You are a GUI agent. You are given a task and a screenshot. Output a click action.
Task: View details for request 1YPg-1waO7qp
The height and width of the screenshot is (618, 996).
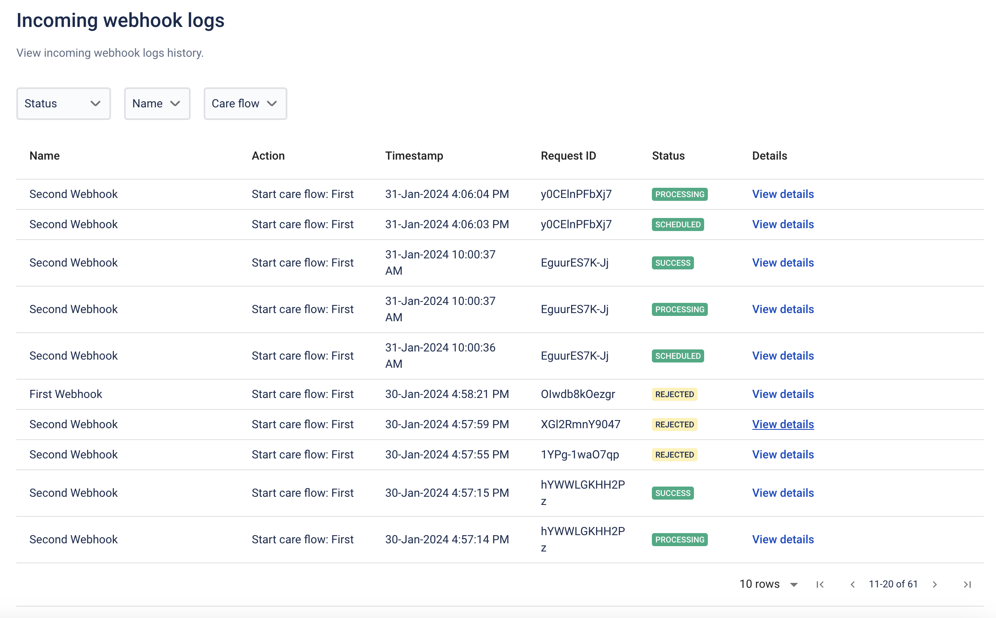coord(783,455)
